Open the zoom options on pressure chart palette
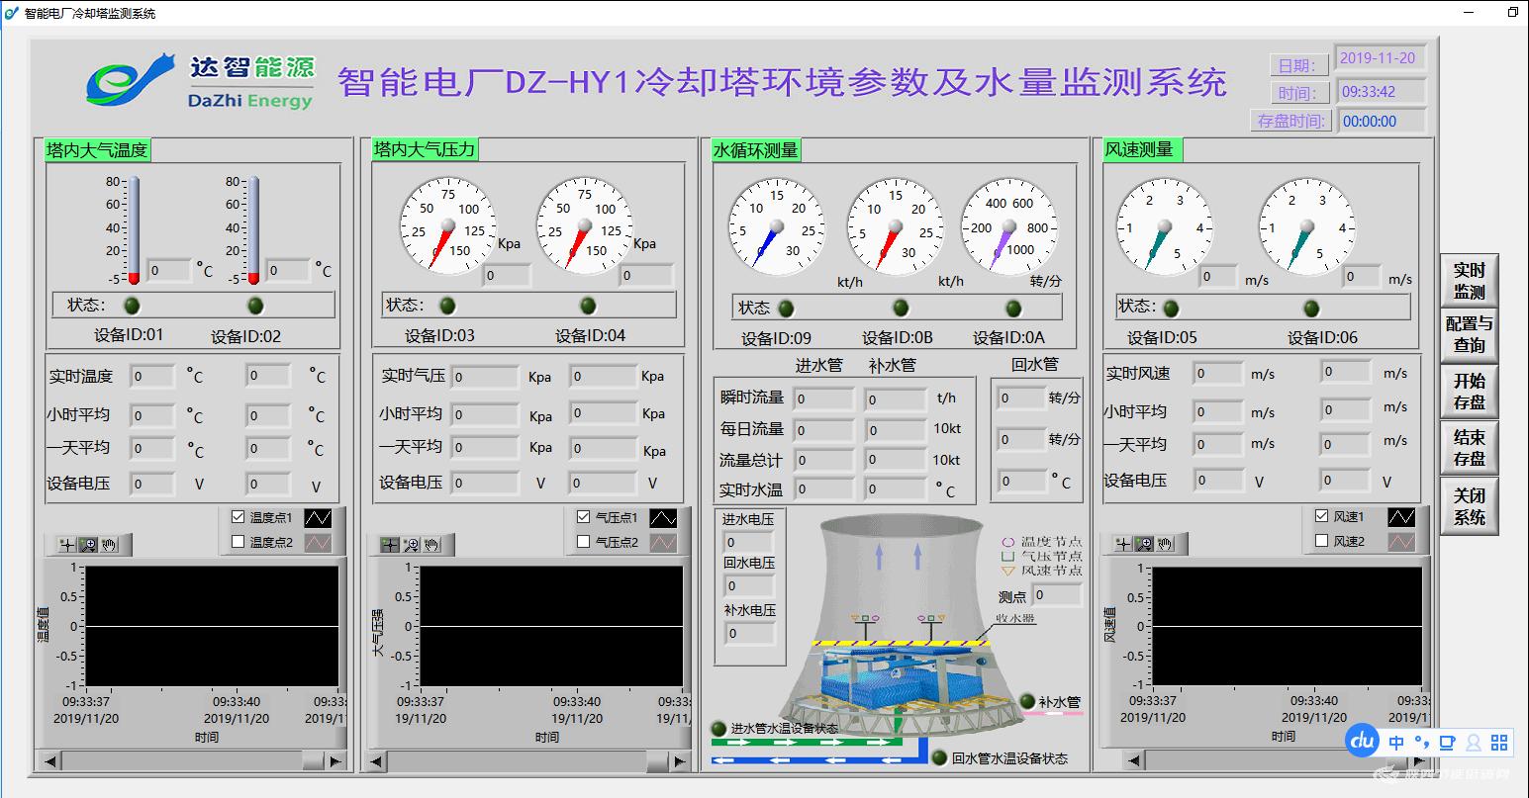This screenshot has height=798, width=1529. [411, 545]
